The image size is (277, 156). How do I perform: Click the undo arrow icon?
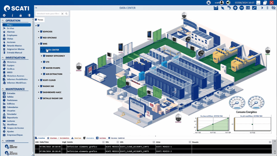(229, 8)
